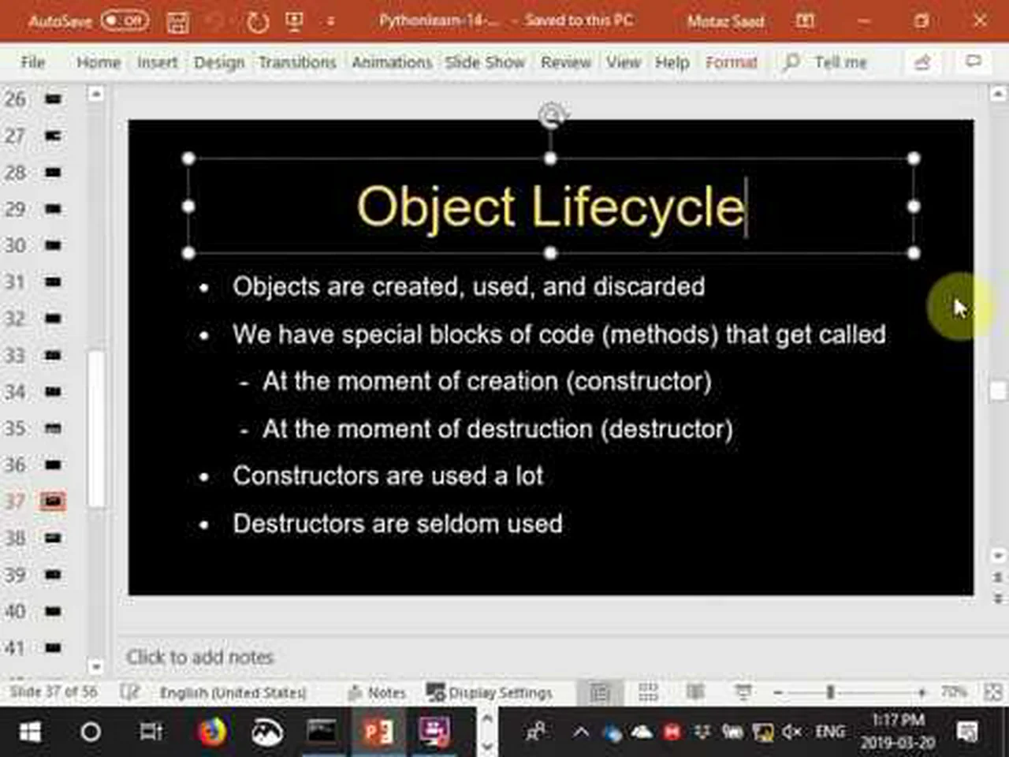Click the zoom slider handle
This screenshot has height=757, width=1009.
click(x=830, y=692)
